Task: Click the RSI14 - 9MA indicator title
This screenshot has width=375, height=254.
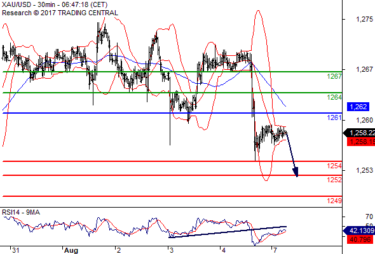Action: [21, 212]
